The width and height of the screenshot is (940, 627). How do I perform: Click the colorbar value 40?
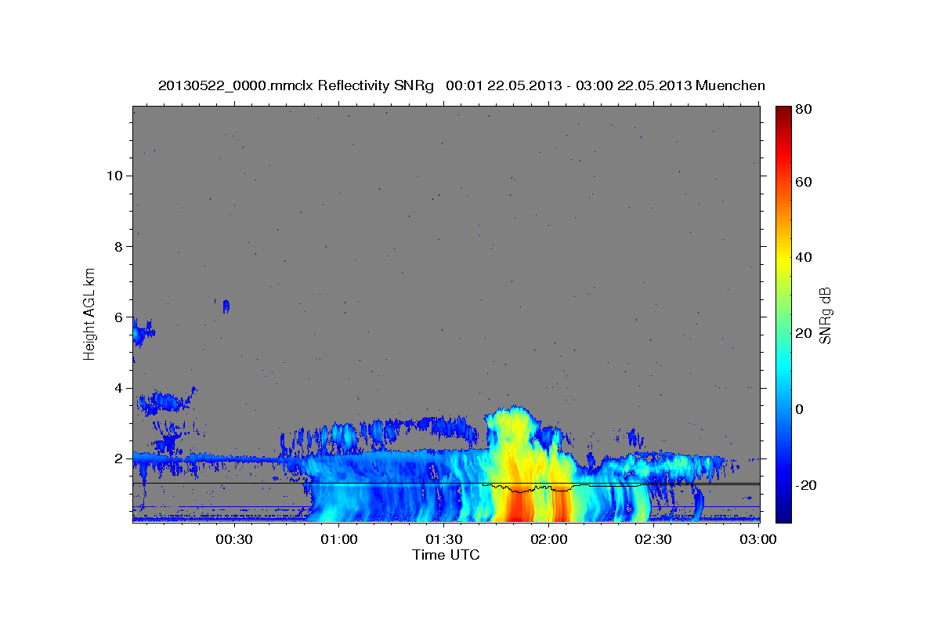803,257
